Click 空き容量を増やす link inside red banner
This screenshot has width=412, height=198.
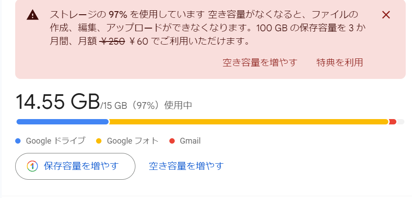pyautogui.click(x=260, y=62)
